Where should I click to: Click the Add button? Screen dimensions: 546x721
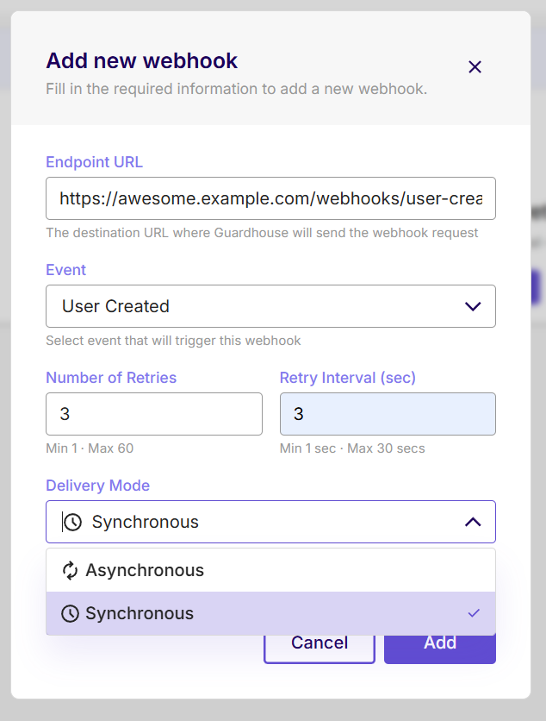click(x=439, y=643)
